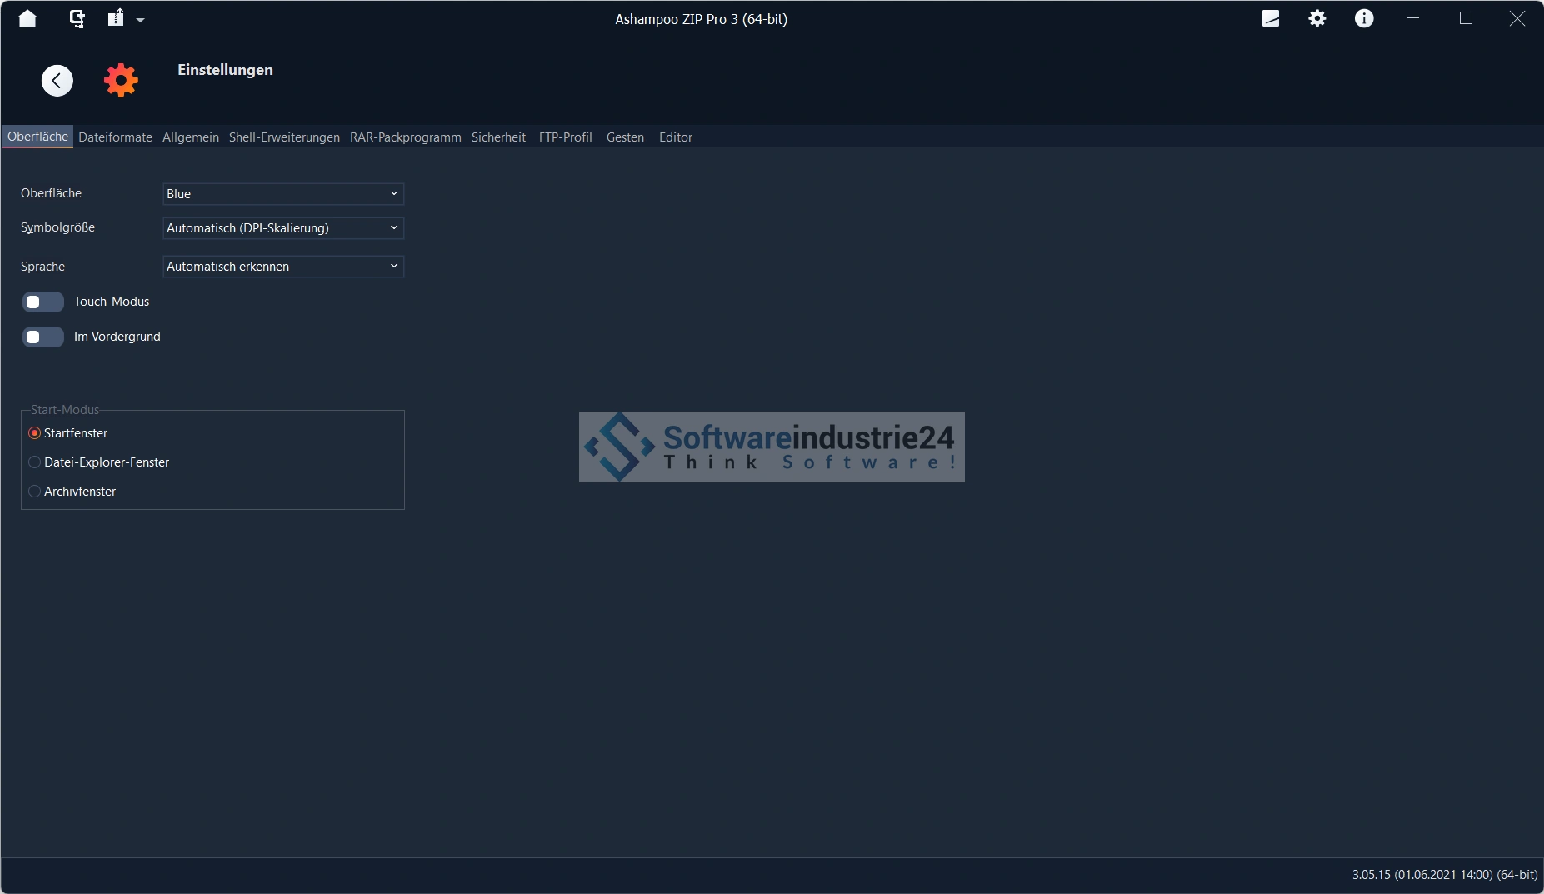Click the skin/theme icon left of gear
This screenshot has height=894, width=1544.
click(x=1270, y=18)
